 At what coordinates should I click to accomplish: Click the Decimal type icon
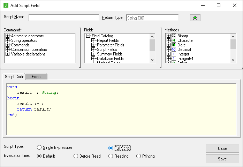(x=174, y=50)
